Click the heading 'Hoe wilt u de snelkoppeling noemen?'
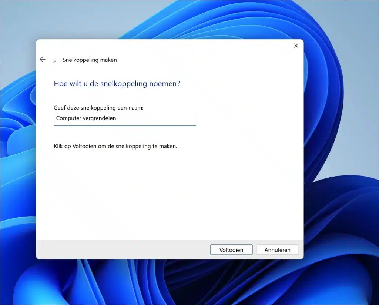The width and height of the screenshot is (379, 305). [x=117, y=83]
